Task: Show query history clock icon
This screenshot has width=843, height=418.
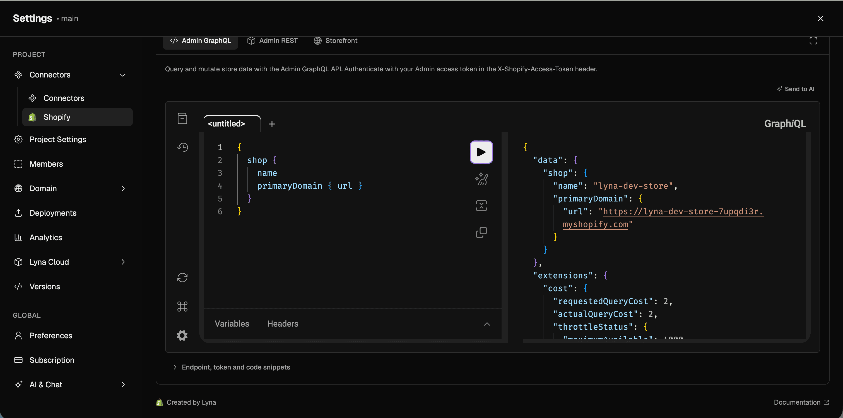Action: [x=183, y=147]
